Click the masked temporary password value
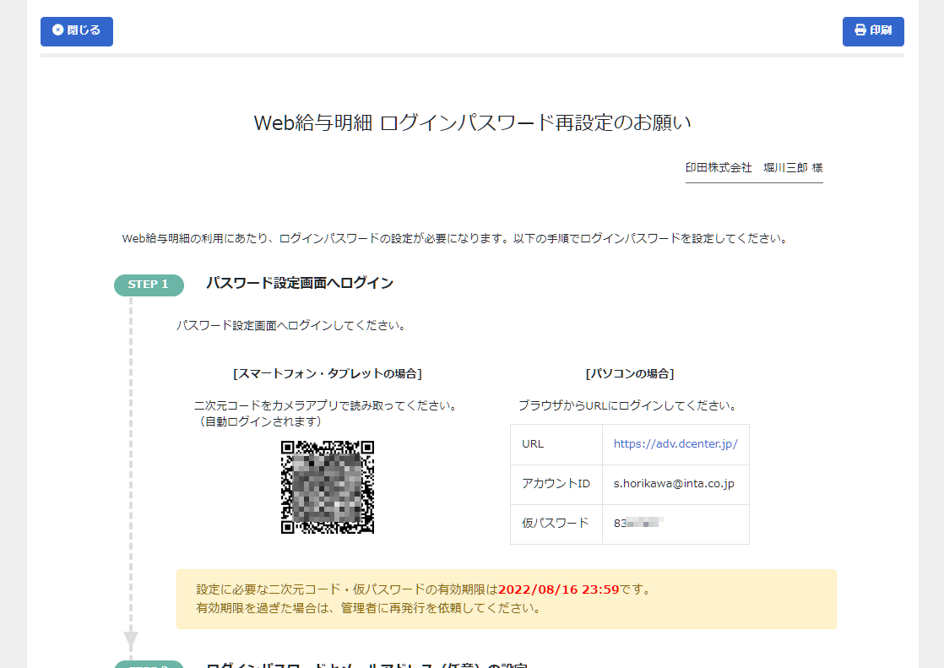The width and height of the screenshot is (944, 668). tap(638, 524)
